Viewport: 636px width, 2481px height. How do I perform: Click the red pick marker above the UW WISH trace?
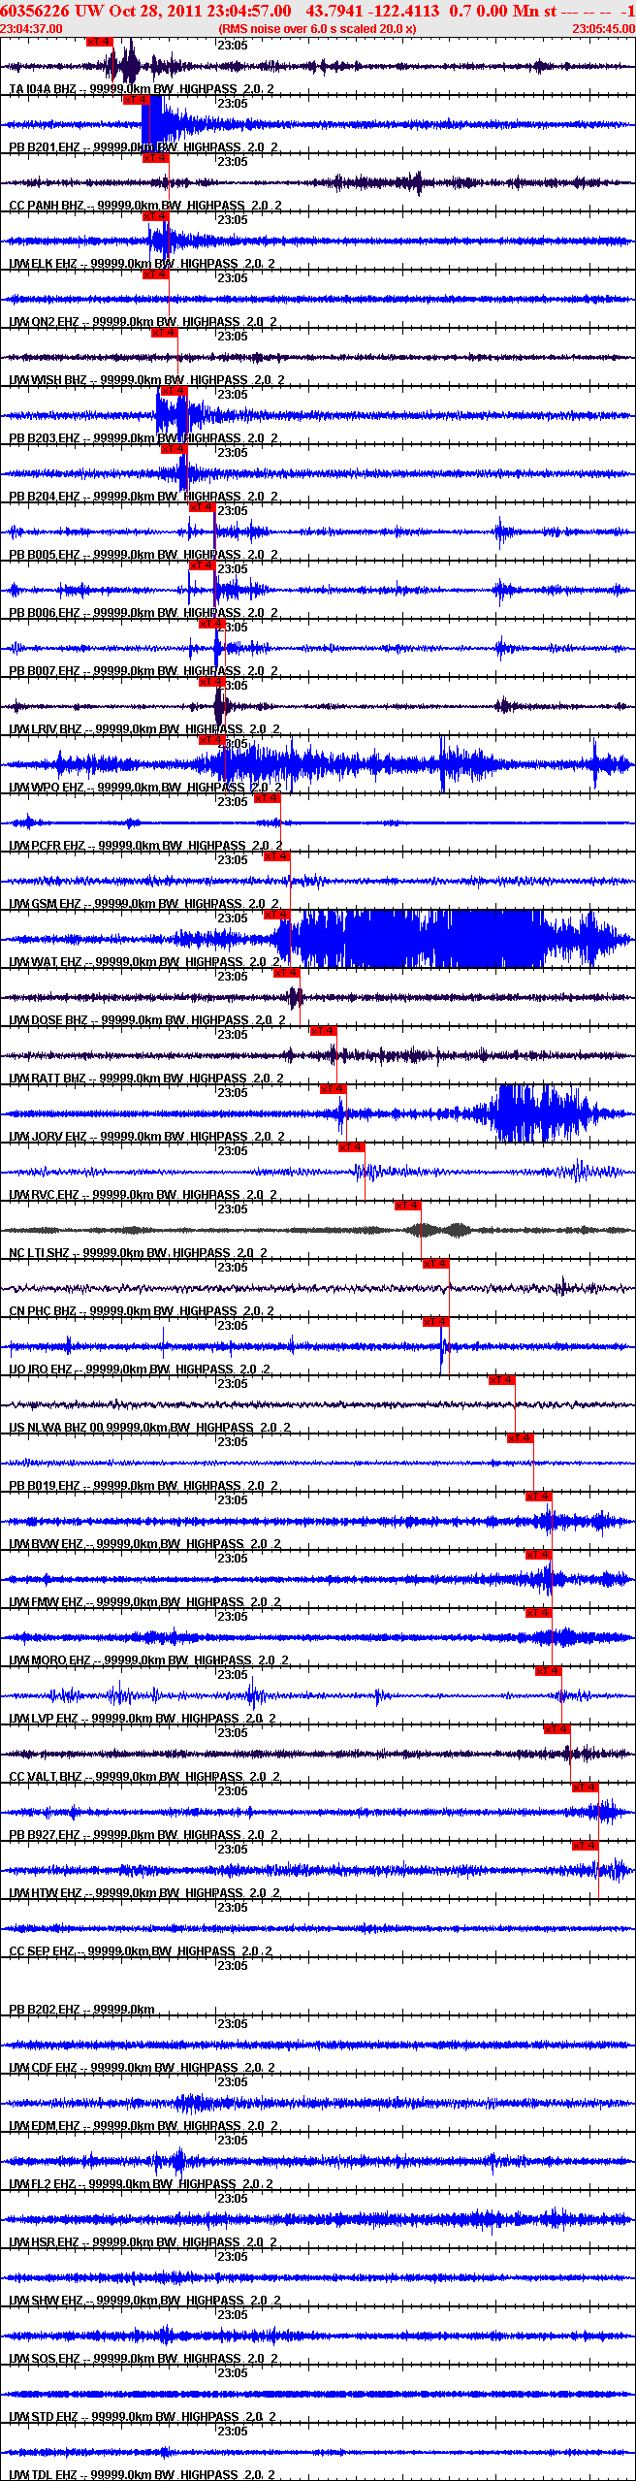(x=165, y=333)
